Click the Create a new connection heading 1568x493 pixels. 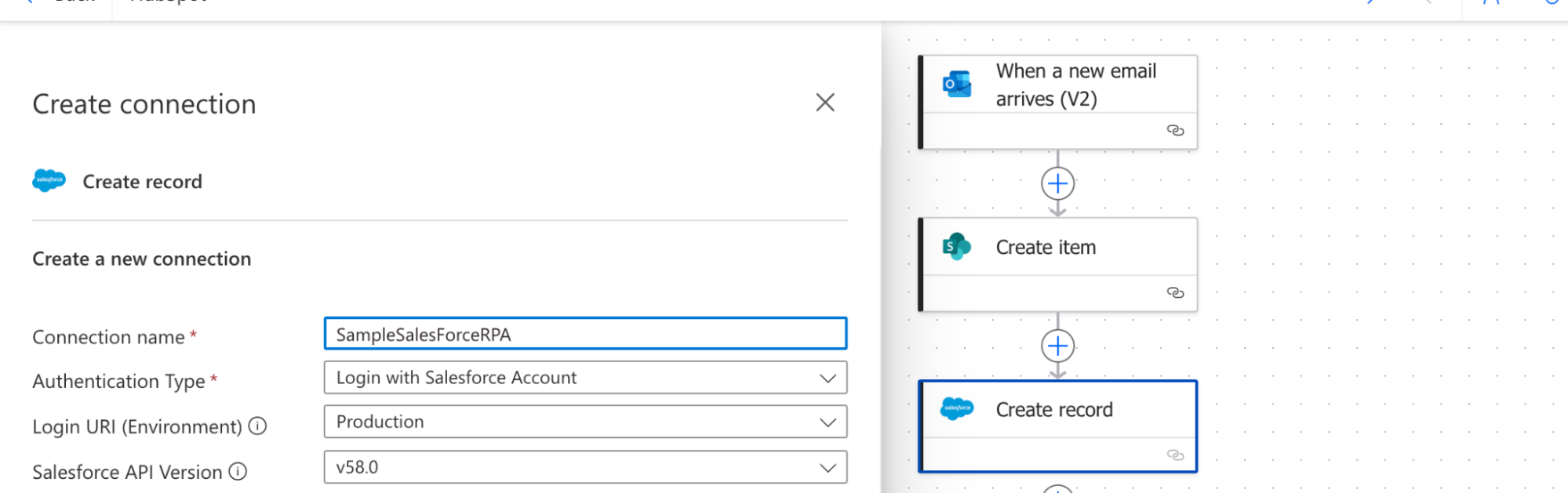pos(142,259)
